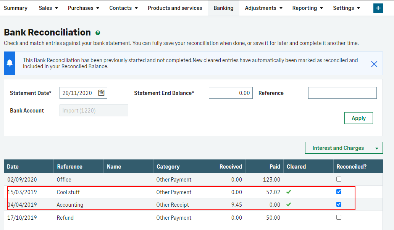The width and height of the screenshot is (394, 230).
Task: Dismiss the notification banner with the X
Action: coord(374,64)
